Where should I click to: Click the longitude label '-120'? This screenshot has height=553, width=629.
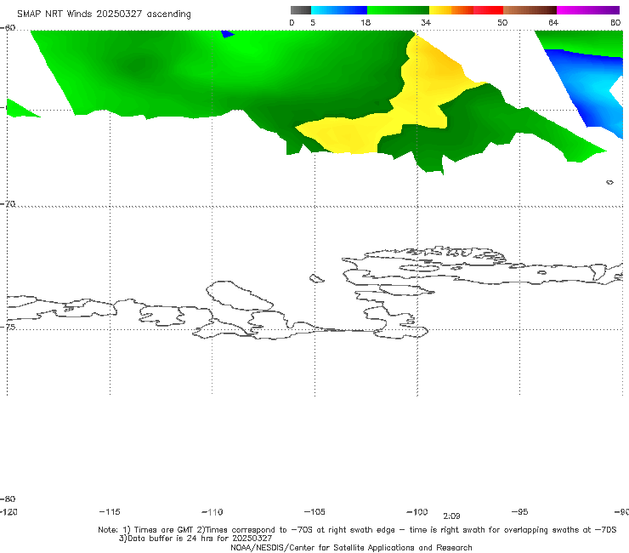8,511
